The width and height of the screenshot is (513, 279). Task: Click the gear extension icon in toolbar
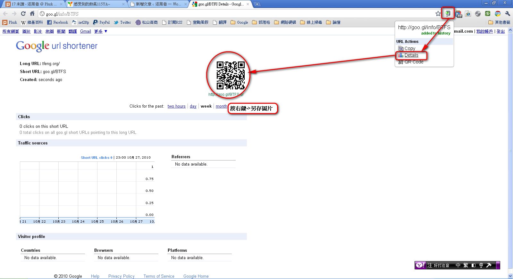pyautogui.click(x=478, y=14)
